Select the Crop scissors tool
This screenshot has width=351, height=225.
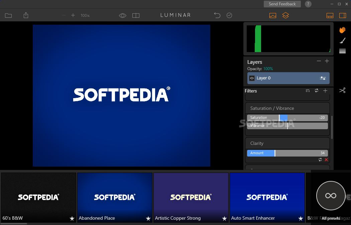coord(342,90)
